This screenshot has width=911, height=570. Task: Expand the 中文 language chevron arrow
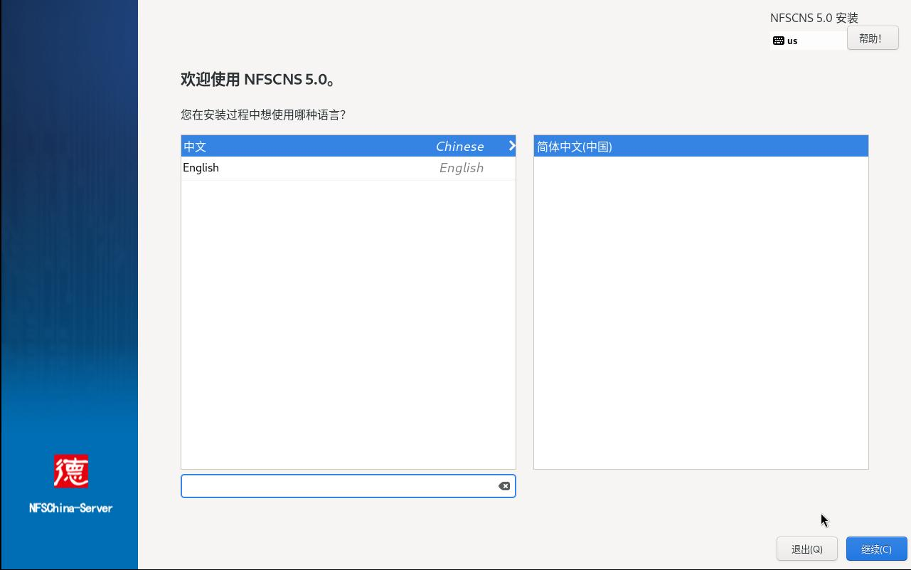click(511, 146)
